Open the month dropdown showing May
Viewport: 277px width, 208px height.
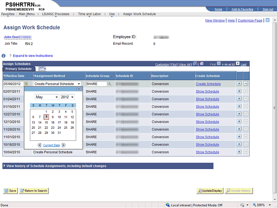click(x=46, y=97)
